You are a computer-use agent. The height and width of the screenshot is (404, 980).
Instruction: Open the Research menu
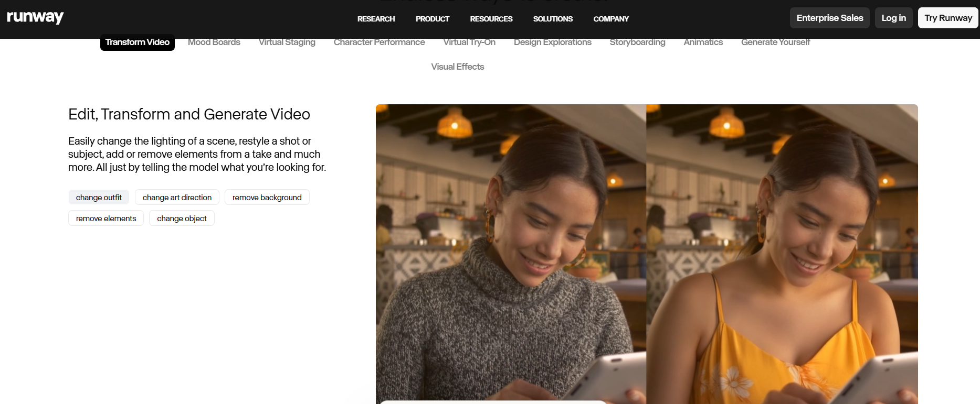click(x=376, y=19)
